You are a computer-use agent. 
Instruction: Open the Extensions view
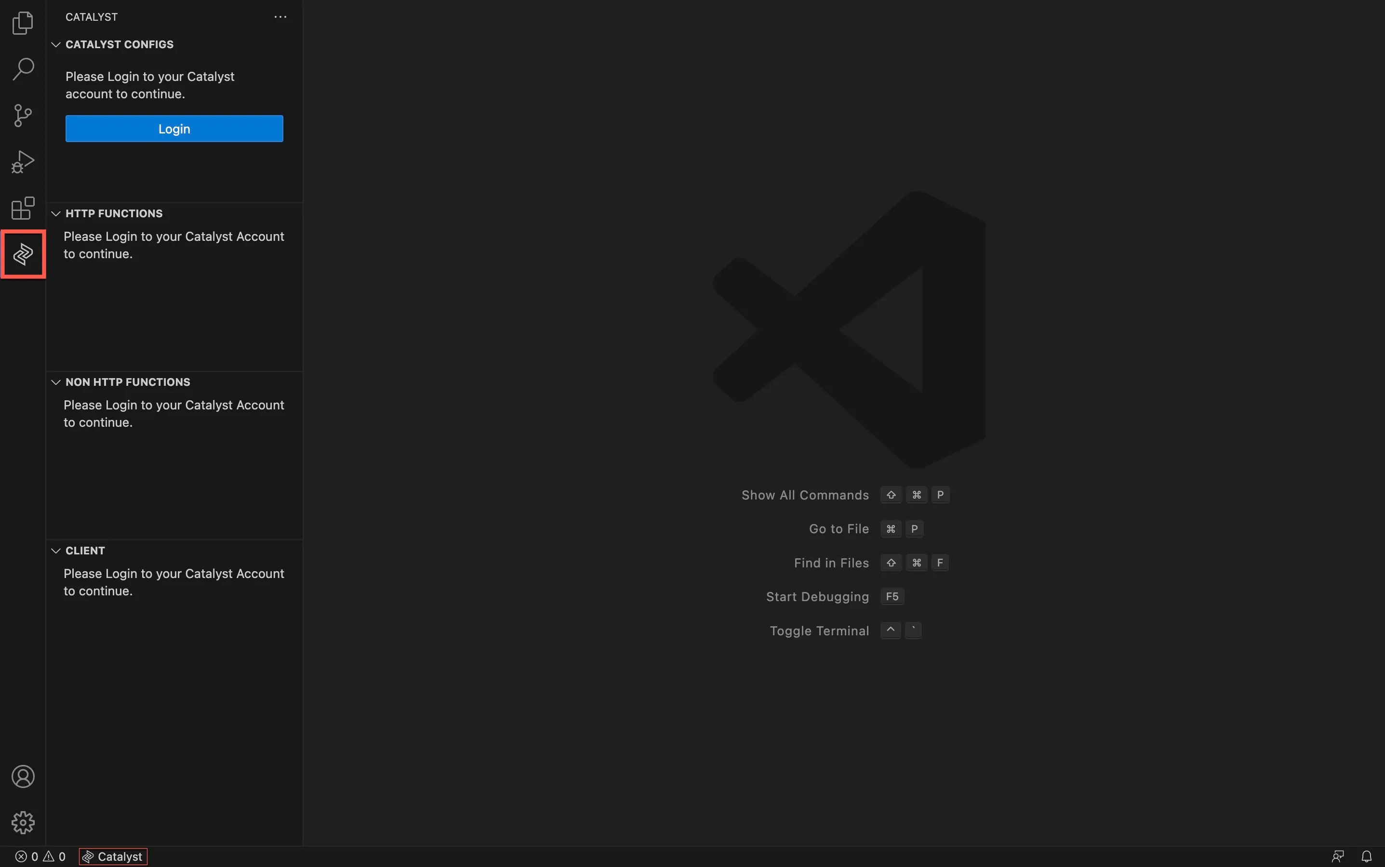[x=23, y=208]
